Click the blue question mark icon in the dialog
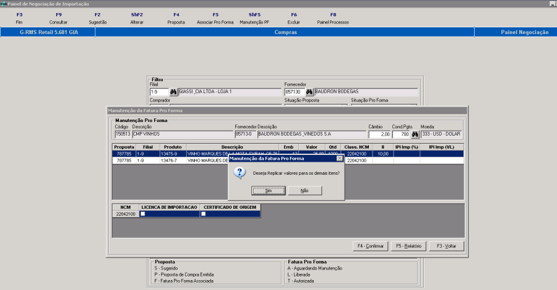 pos(240,173)
